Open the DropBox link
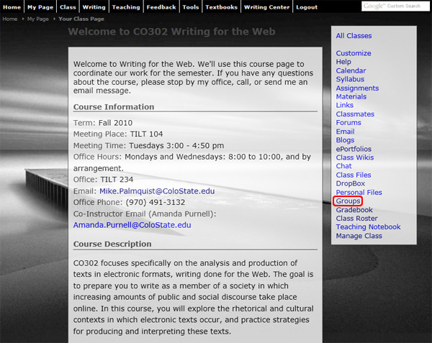The width and height of the screenshot is (432, 343). [x=351, y=183]
